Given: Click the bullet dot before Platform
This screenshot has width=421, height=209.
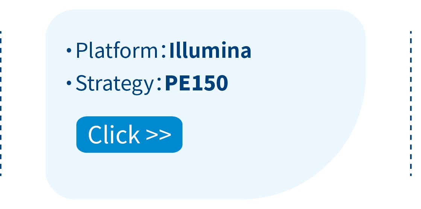Looking at the screenshot, I should click(69, 50).
